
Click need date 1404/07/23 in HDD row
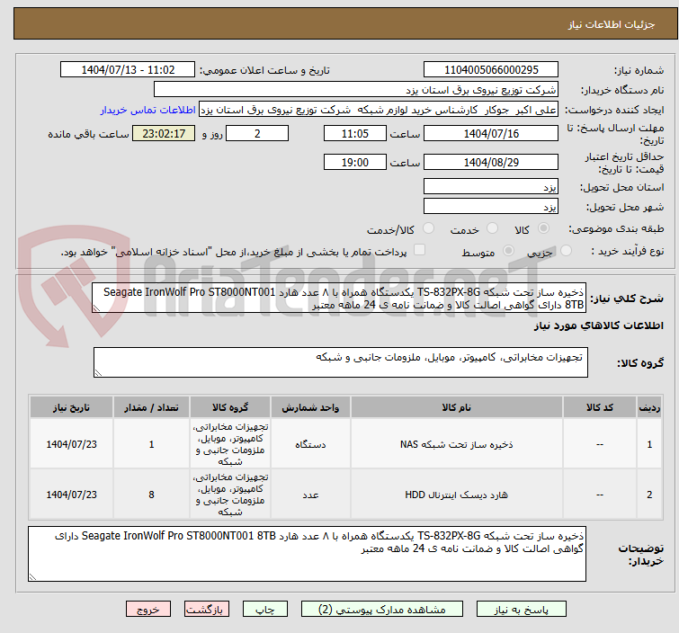pyautogui.click(x=71, y=495)
